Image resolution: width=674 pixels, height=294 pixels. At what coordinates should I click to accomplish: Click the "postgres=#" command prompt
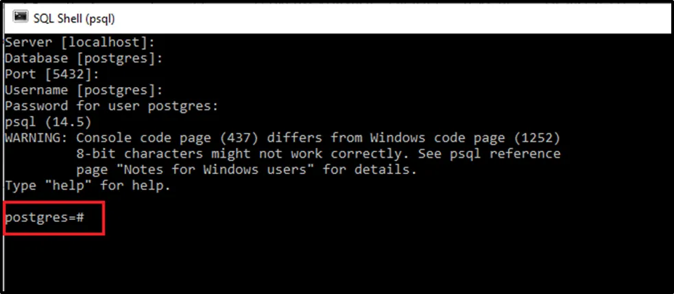44,217
